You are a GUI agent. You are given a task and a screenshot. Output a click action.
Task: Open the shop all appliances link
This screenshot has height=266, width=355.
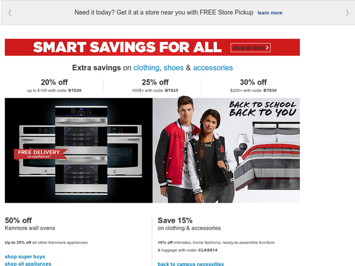click(x=28, y=264)
